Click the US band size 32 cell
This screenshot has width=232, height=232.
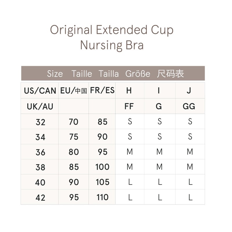tap(40, 122)
